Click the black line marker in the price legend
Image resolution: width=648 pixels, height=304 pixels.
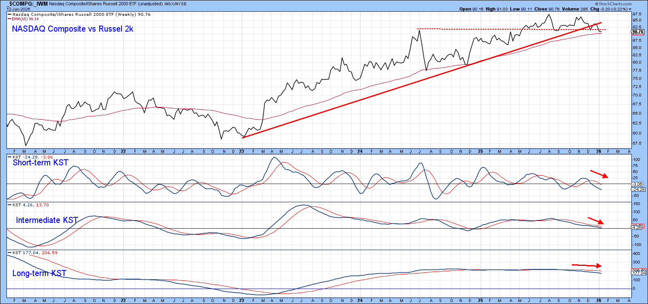click(10, 14)
